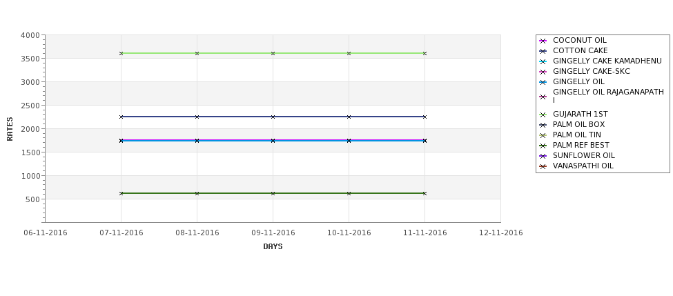Click the GINGELLY CAKE-SKC legend marker
Screen dimensions: 673x296
[x=543, y=72]
